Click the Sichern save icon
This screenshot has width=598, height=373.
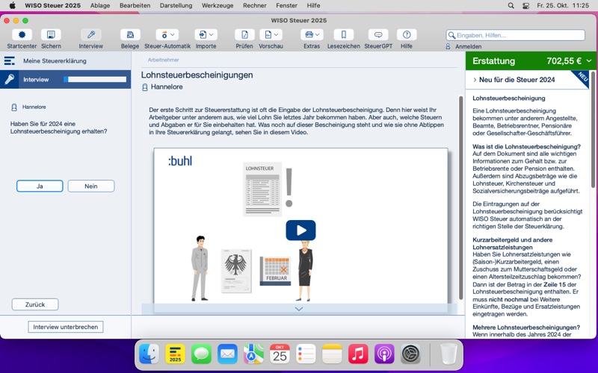pyautogui.click(x=51, y=35)
